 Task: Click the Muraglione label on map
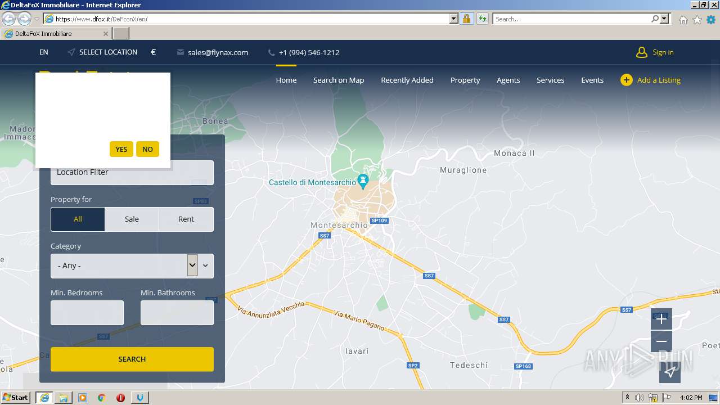pos(463,170)
